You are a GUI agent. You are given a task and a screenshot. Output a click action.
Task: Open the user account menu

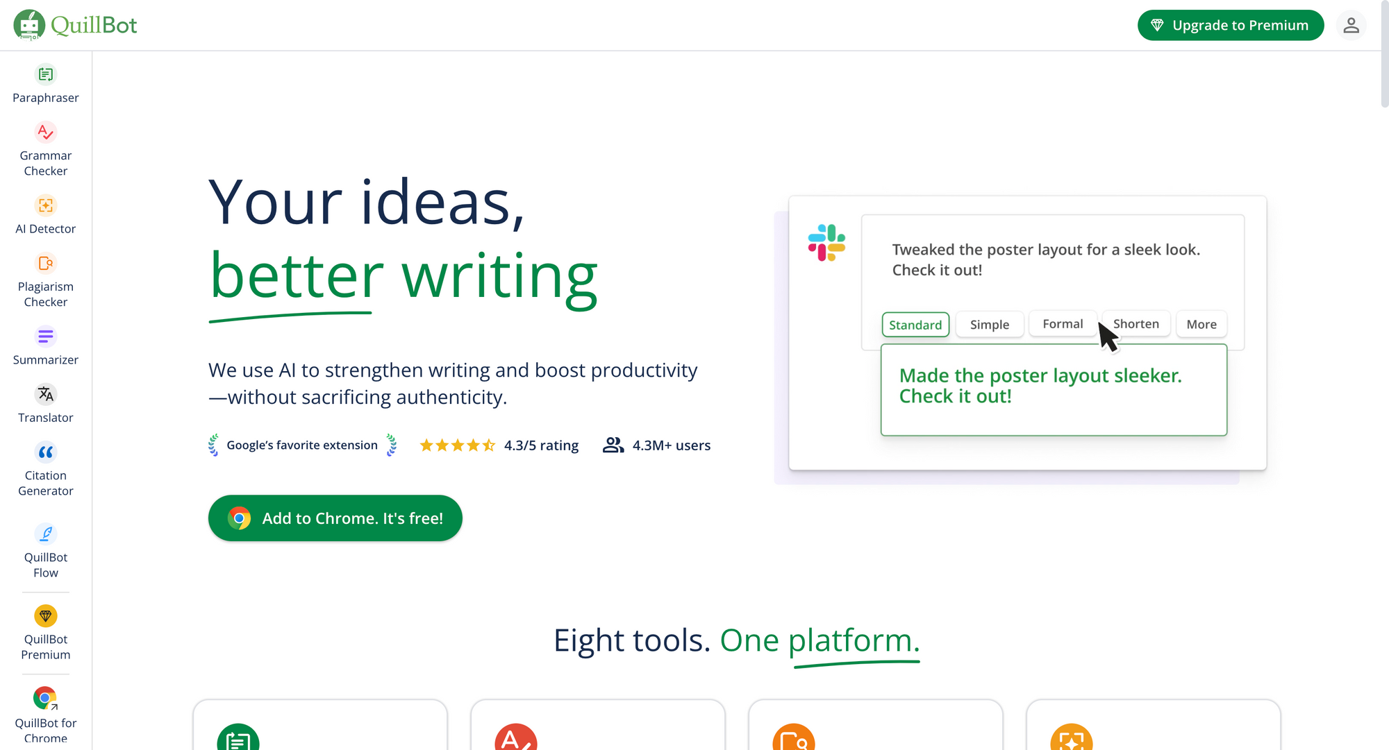coord(1352,25)
